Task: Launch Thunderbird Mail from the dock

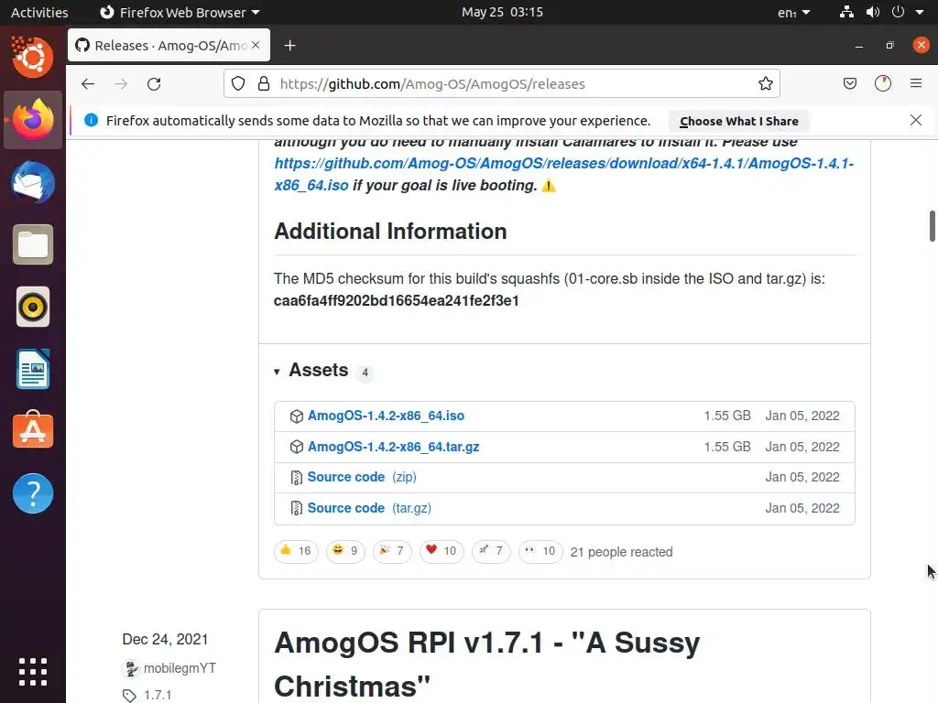Action: 33,182
